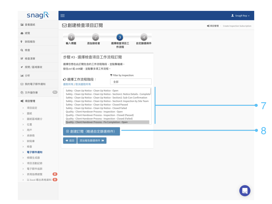
Task: Click the bar chart icon beside 分析
Action: point(22,76)
